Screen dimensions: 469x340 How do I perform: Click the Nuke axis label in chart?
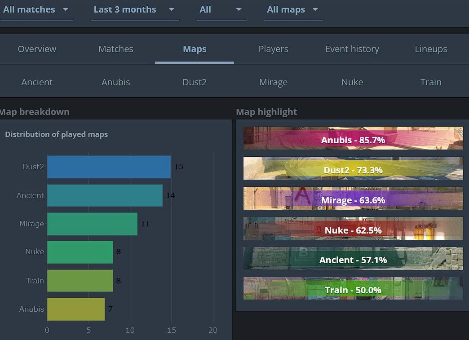35,252
